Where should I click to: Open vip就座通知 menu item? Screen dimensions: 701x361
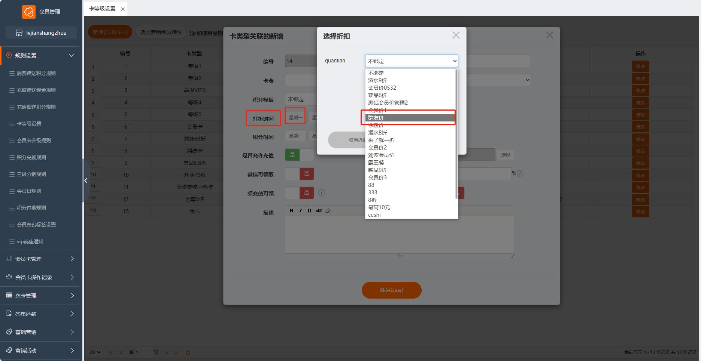pyautogui.click(x=30, y=241)
